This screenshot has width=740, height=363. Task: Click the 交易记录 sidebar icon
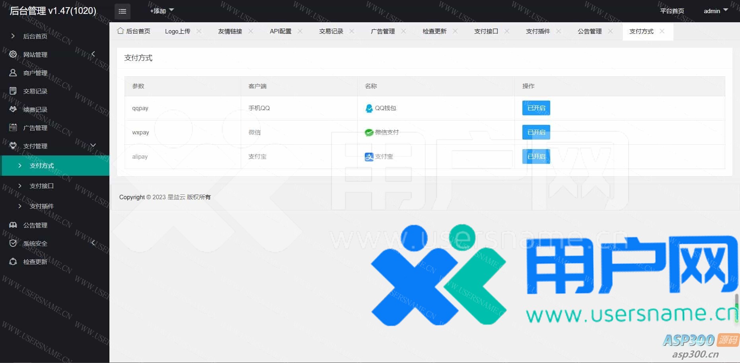[13, 91]
